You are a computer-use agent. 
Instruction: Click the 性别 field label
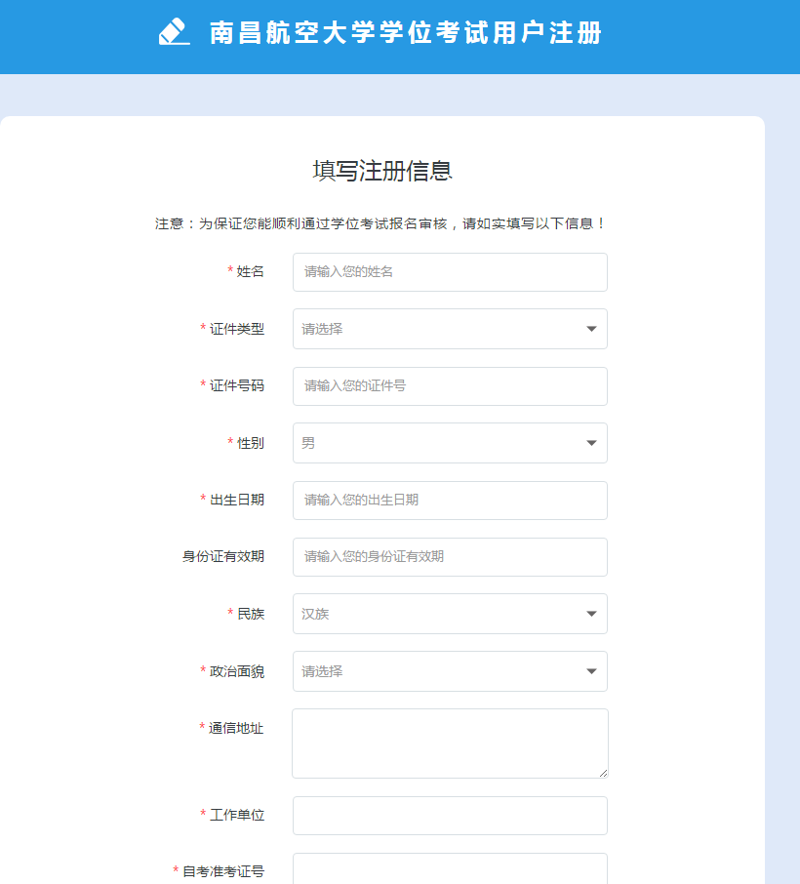point(251,443)
